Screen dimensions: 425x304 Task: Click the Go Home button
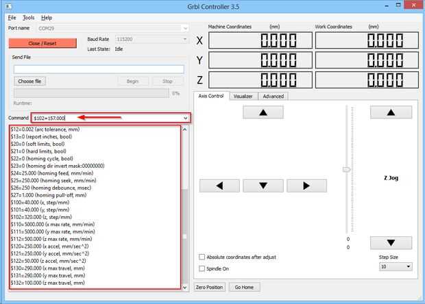(244, 287)
